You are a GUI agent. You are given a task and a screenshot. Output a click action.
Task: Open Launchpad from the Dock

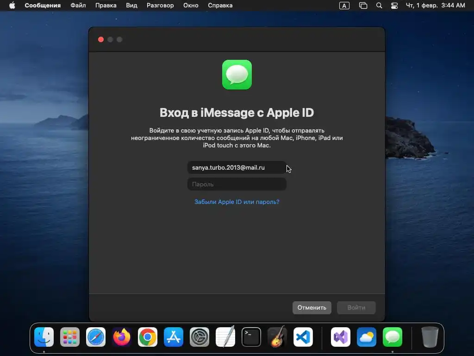click(70, 337)
